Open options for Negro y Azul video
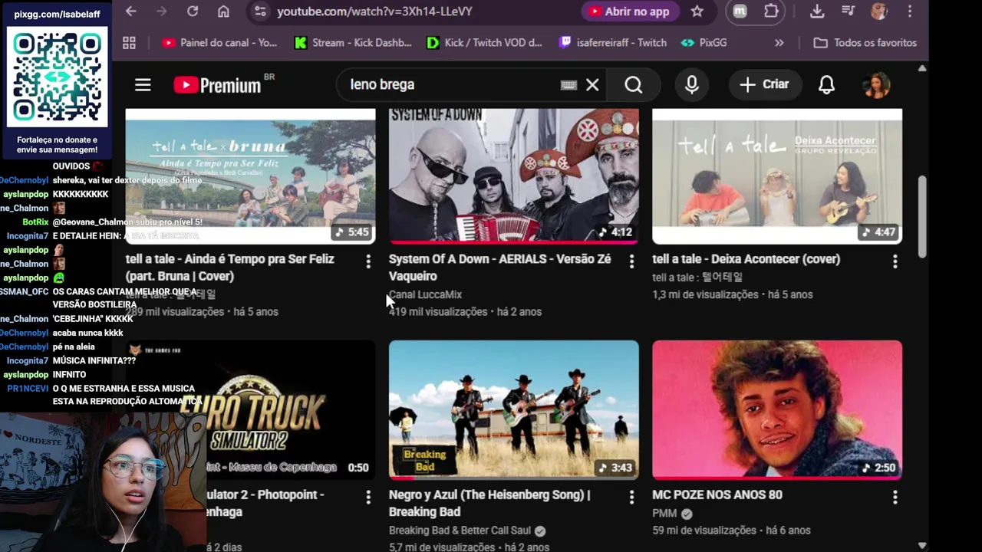The width and height of the screenshot is (982, 552). (631, 497)
